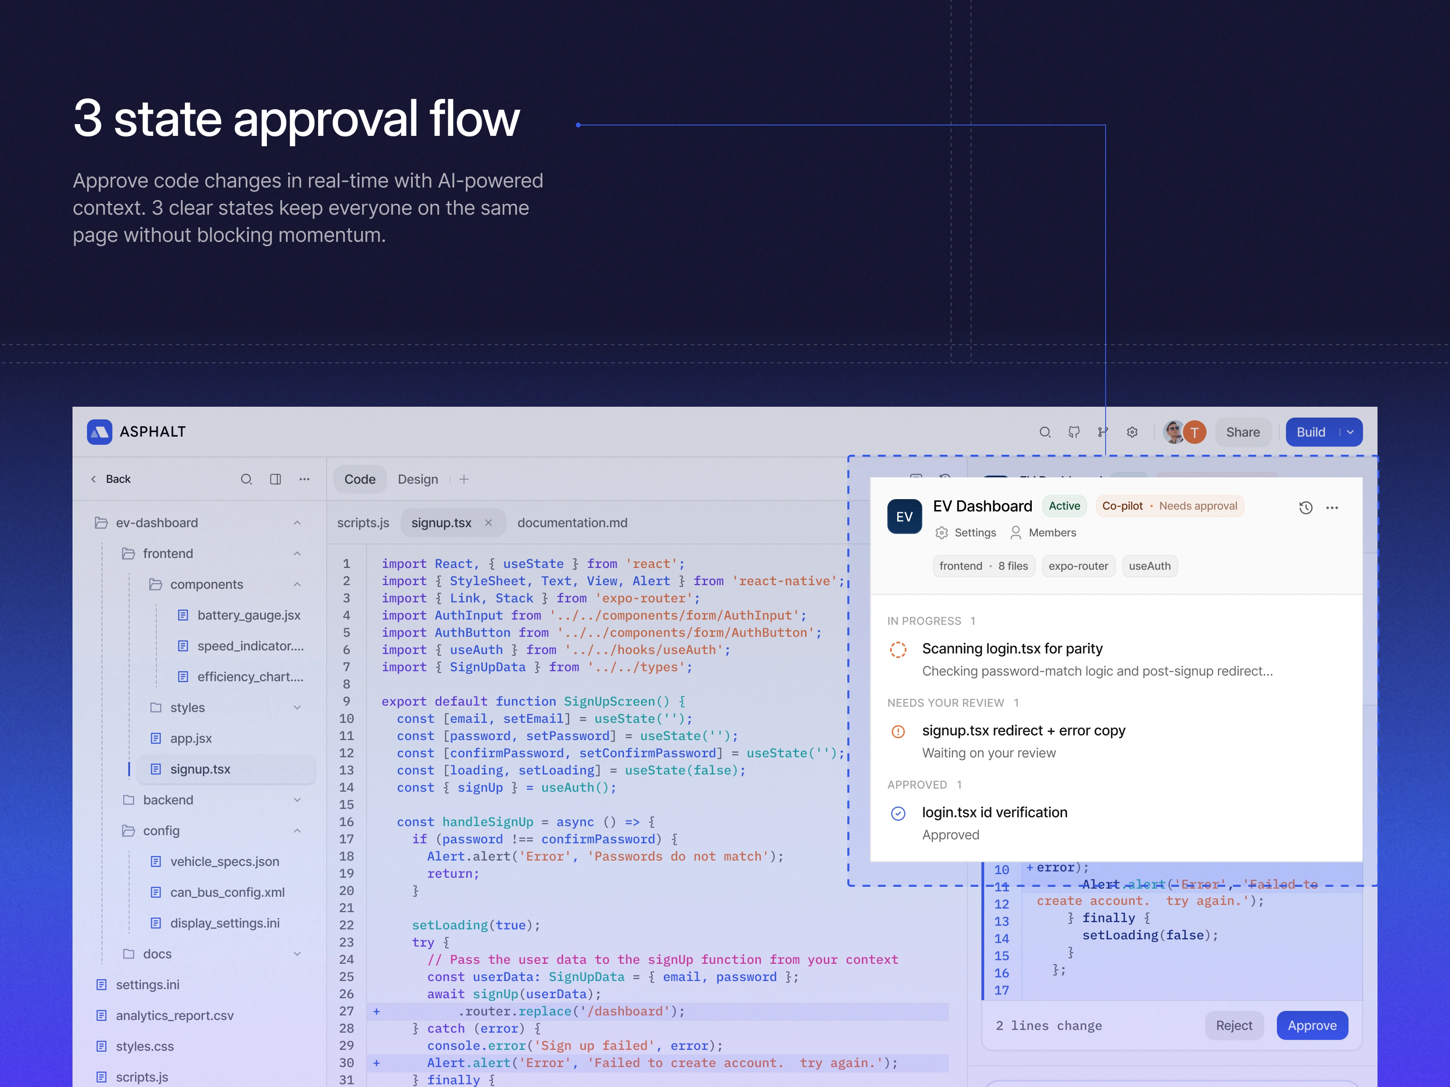The width and height of the screenshot is (1450, 1087).
Task: Click the Build button
Action: (1311, 433)
